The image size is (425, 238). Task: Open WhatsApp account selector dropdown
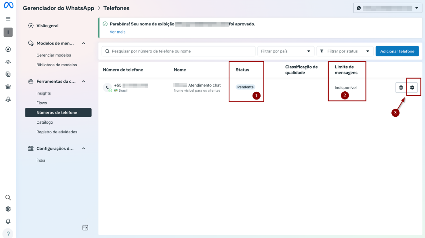[x=387, y=8]
